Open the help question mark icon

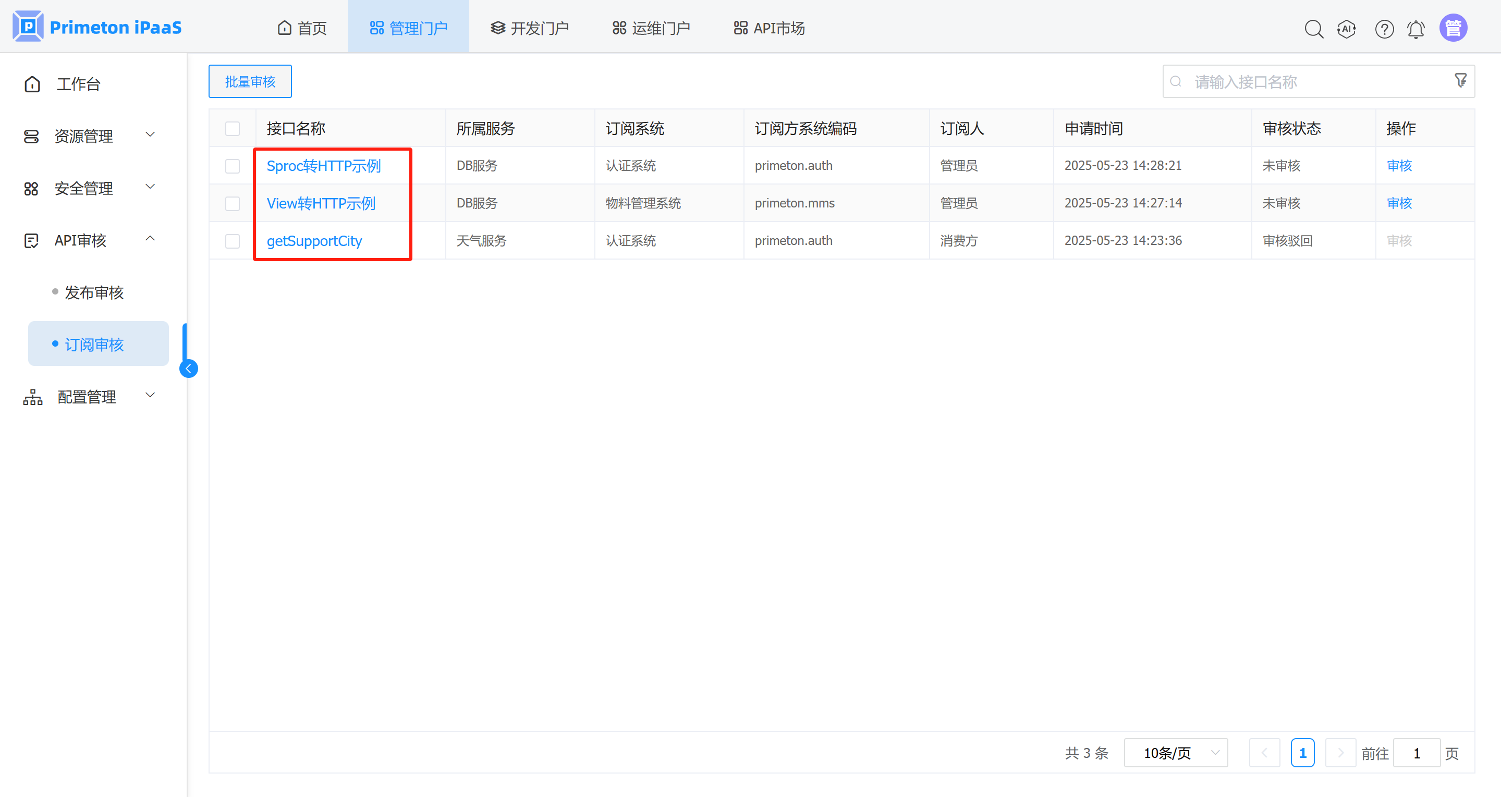(1384, 29)
